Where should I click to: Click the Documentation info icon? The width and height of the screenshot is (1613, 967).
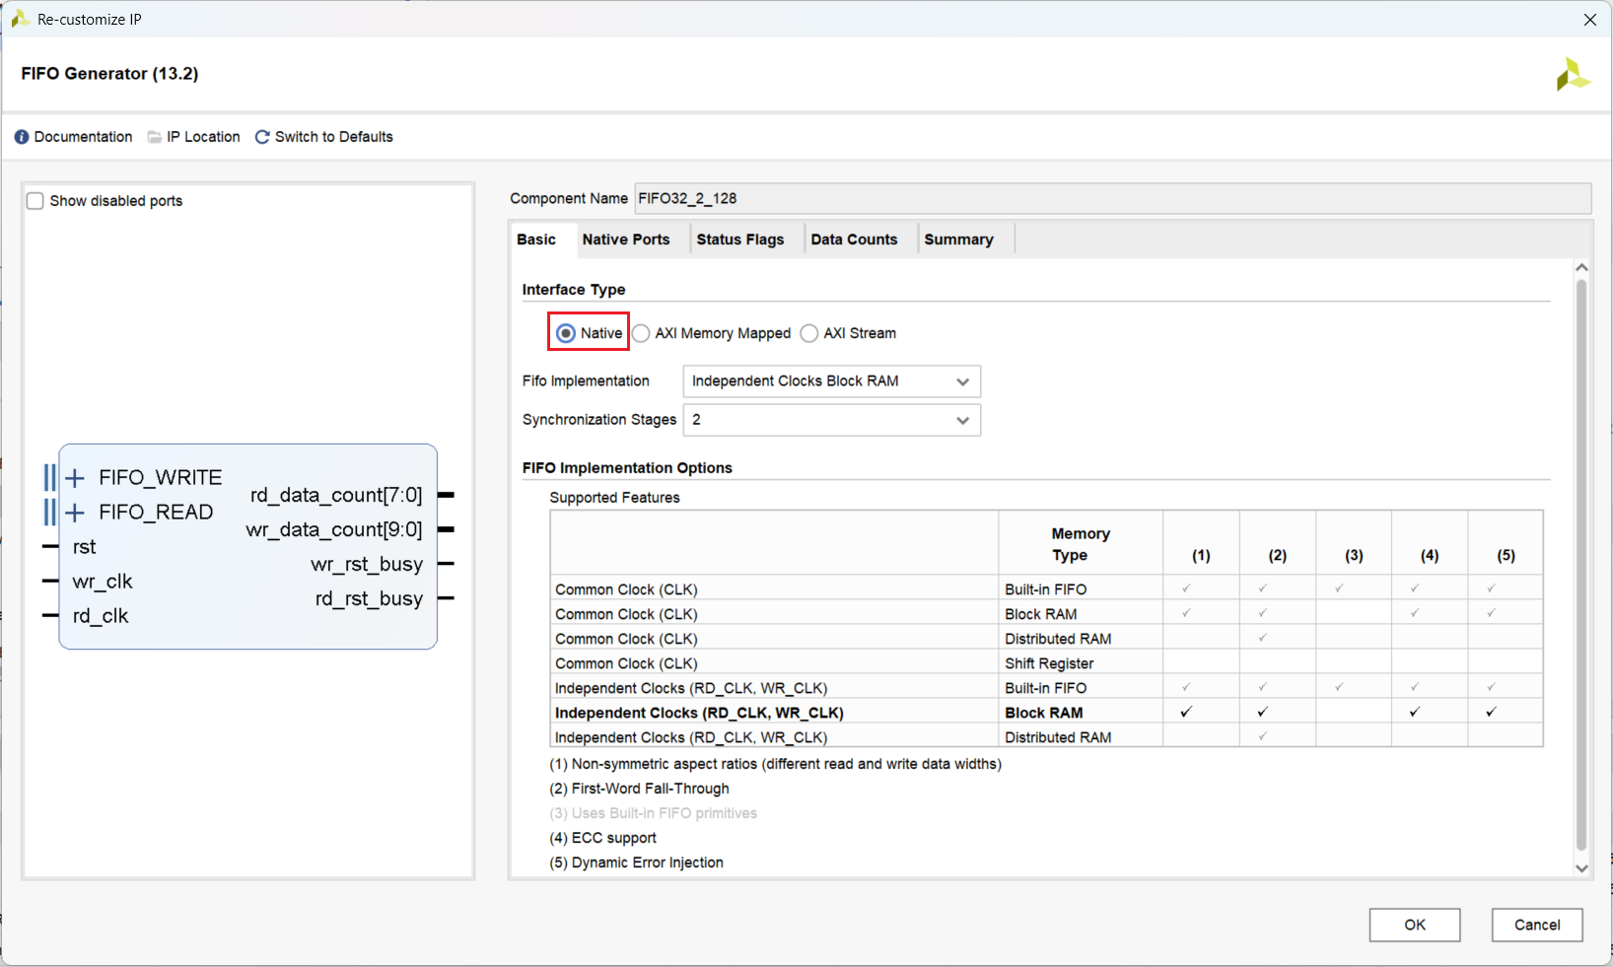tap(22, 137)
